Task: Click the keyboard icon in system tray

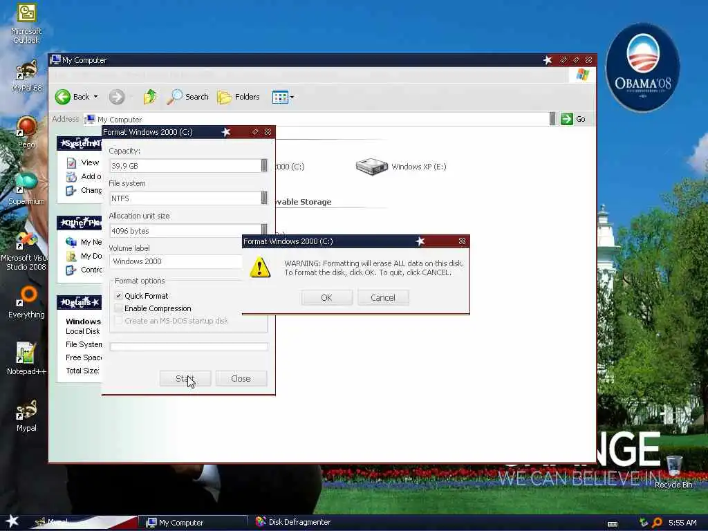Action: pos(613,523)
